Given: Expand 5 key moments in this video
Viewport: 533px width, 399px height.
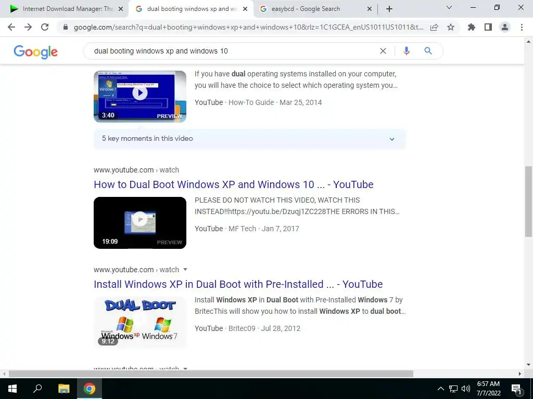Looking at the screenshot, I should point(250,139).
